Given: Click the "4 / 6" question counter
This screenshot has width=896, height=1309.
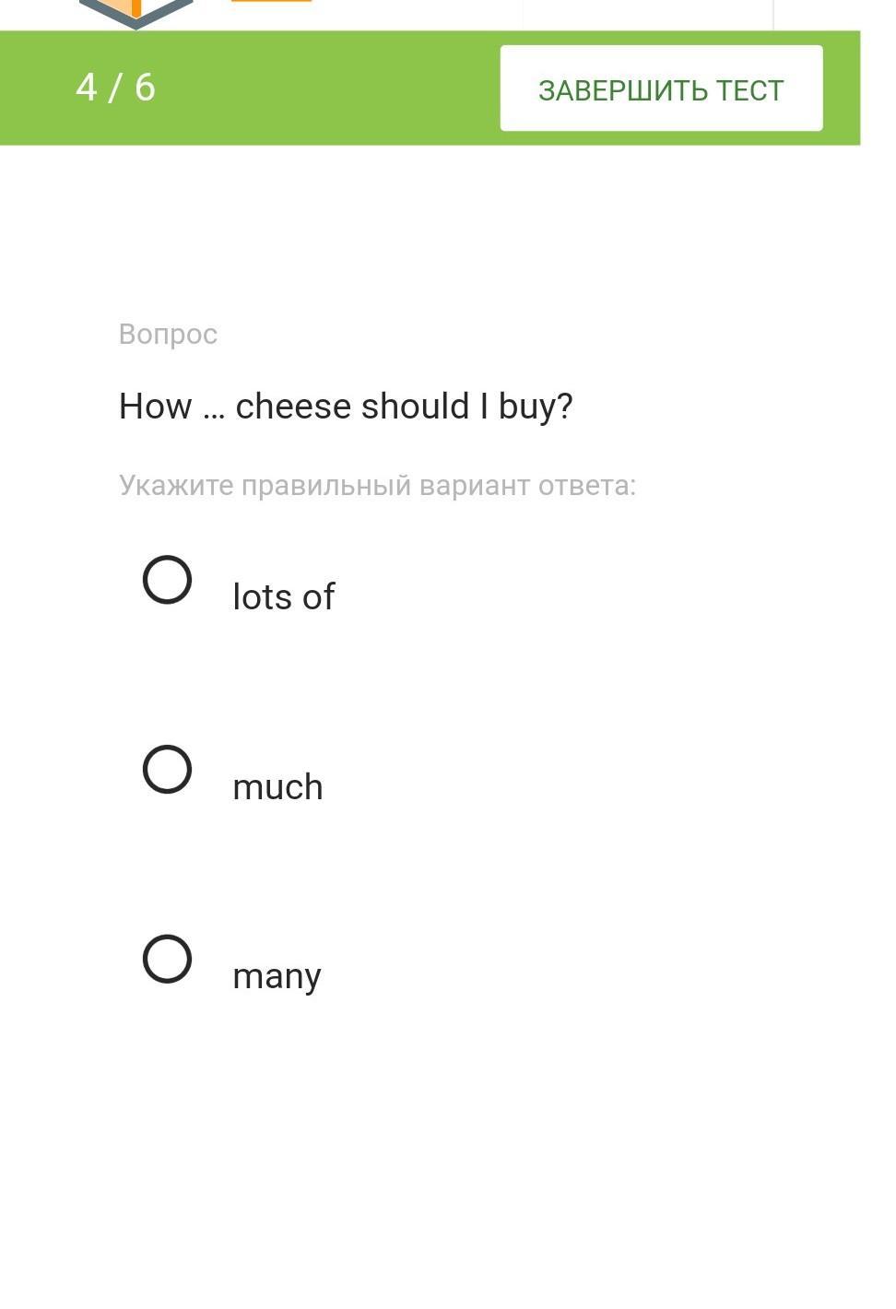Looking at the screenshot, I should pyautogui.click(x=115, y=88).
